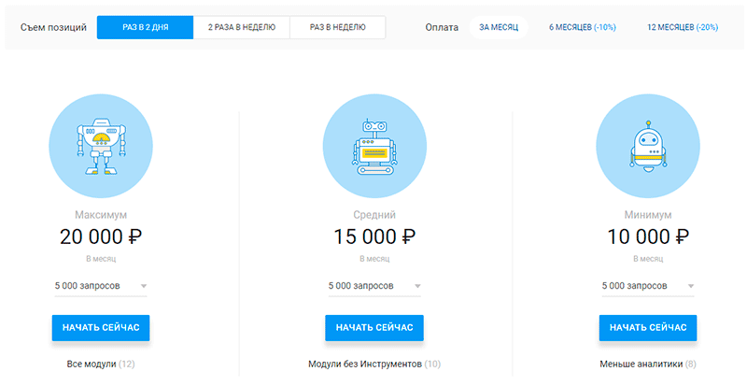The width and height of the screenshot is (747, 386).
Task: Open the requests dropdown under Средний plan
Action: [374, 286]
